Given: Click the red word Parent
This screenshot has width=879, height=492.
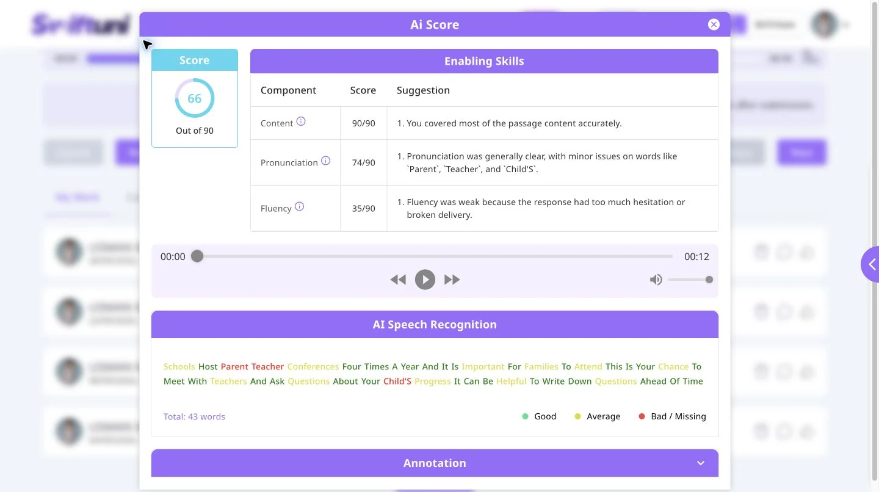Looking at the screenshot, I should click(x=235, y=367).
